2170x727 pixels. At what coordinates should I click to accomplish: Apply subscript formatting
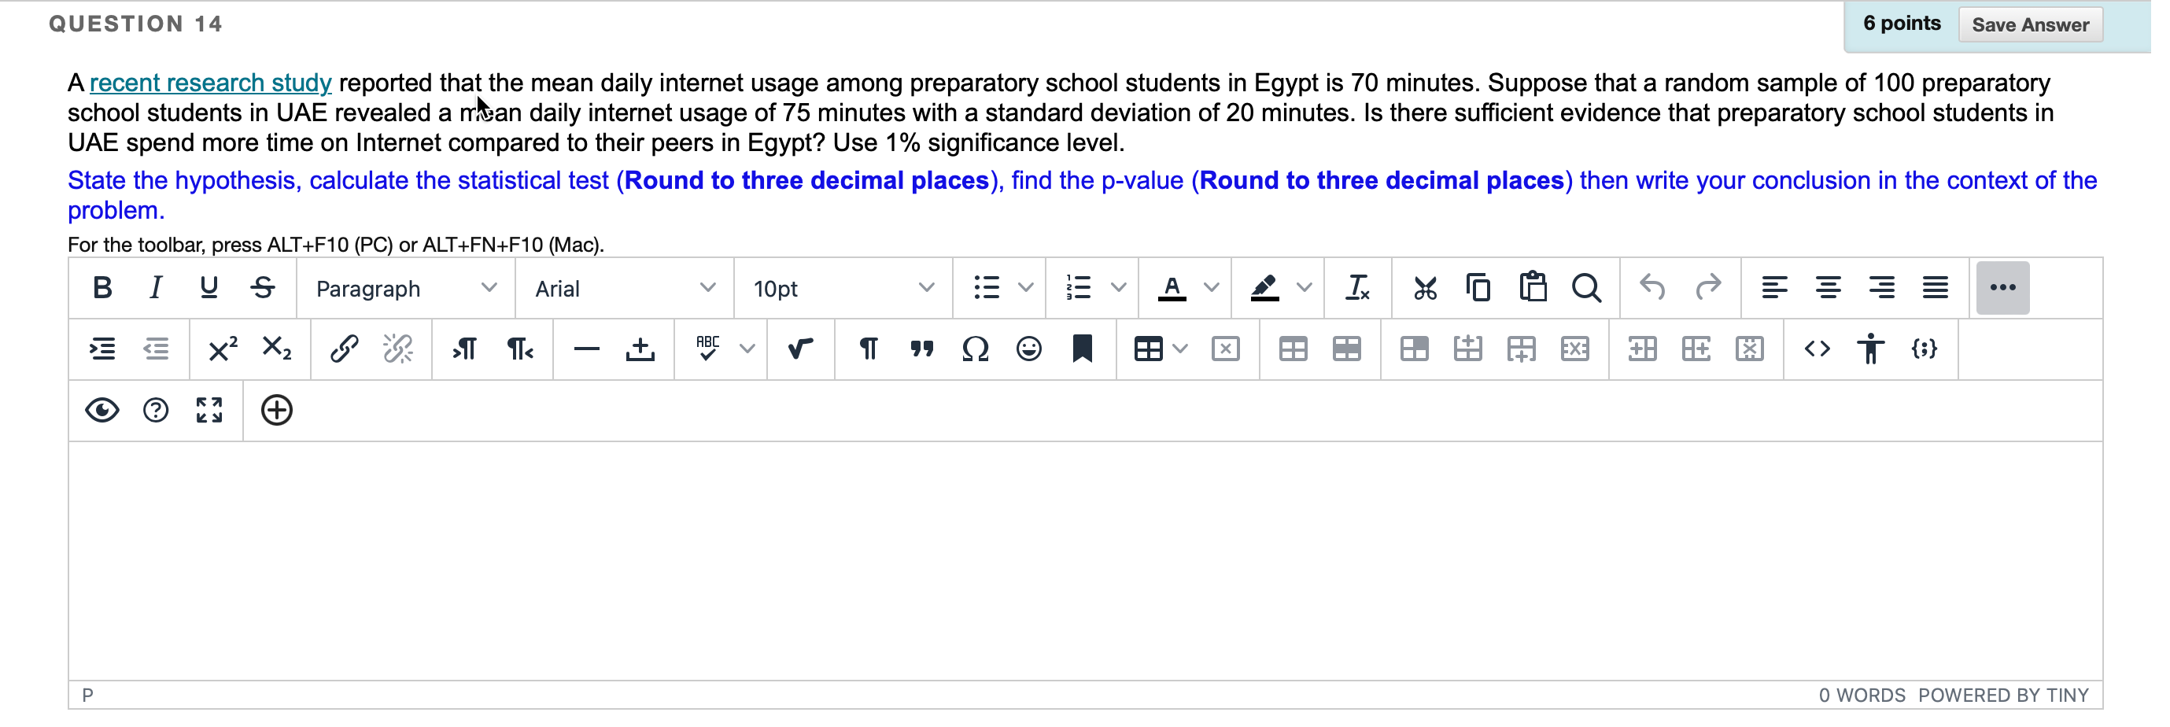click(x=276, y=349)
